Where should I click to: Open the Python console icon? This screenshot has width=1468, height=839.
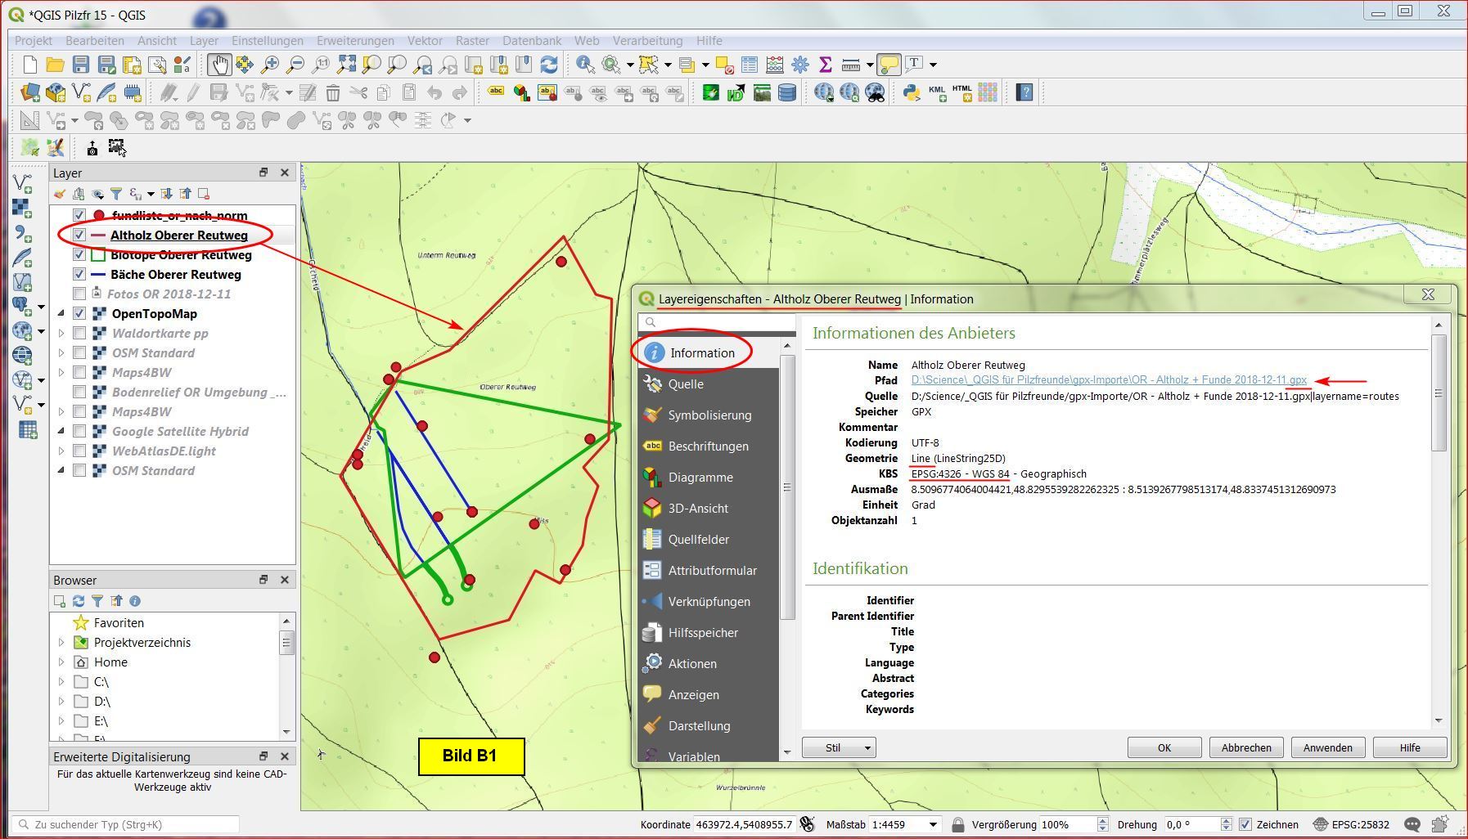click(x=911, y=92)
